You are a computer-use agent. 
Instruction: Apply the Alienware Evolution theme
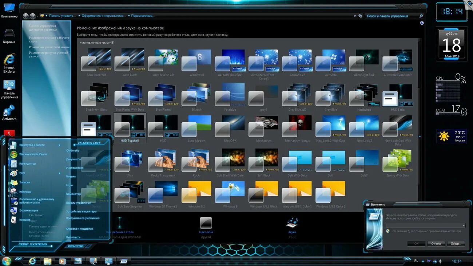[398, 63]
